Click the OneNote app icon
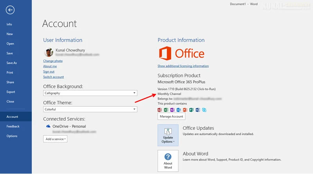 172,110
